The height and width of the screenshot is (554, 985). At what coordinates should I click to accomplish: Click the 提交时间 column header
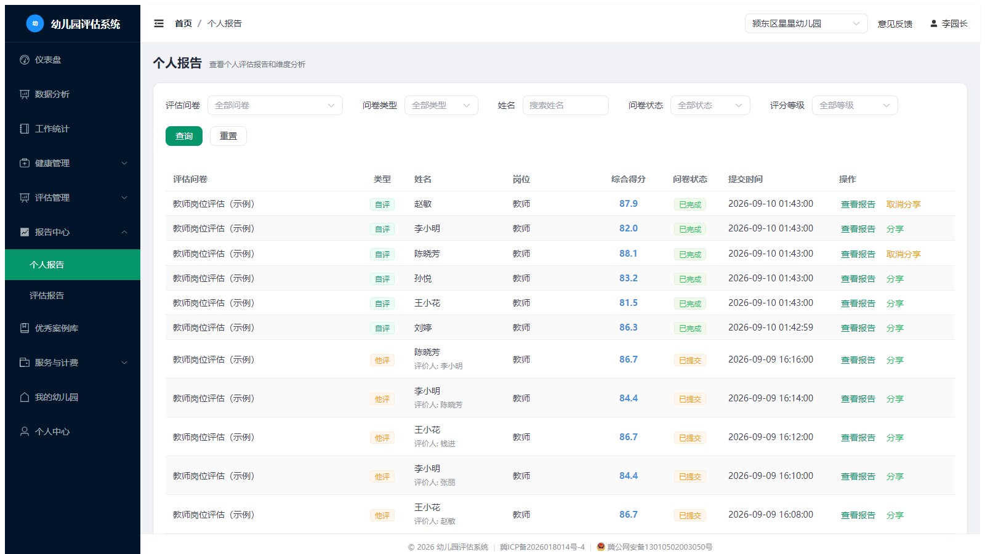tap(746, 179)
